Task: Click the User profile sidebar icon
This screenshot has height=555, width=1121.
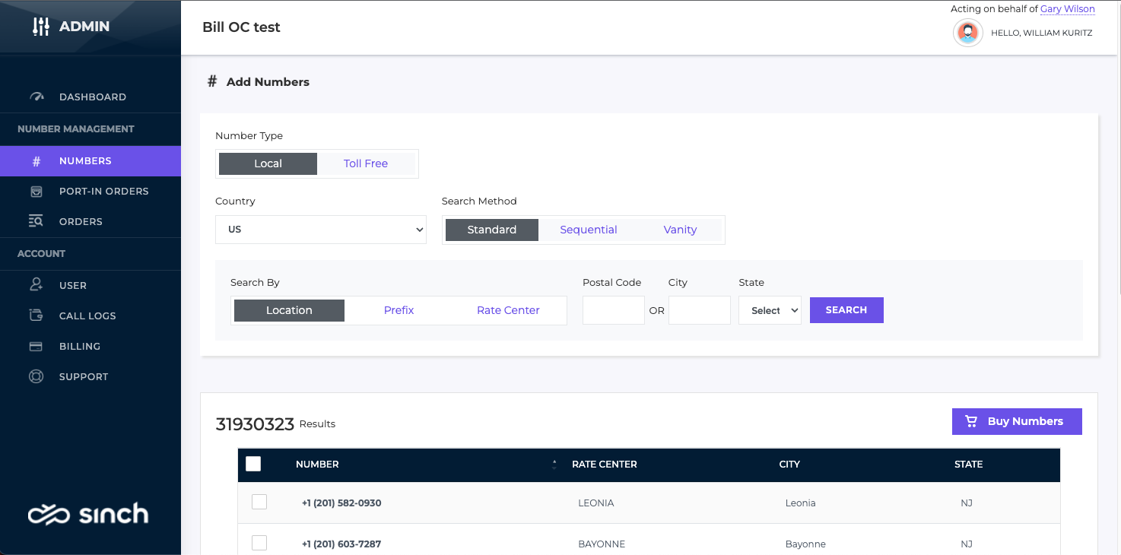Action: pyautogui.click(x=36, y=285)
